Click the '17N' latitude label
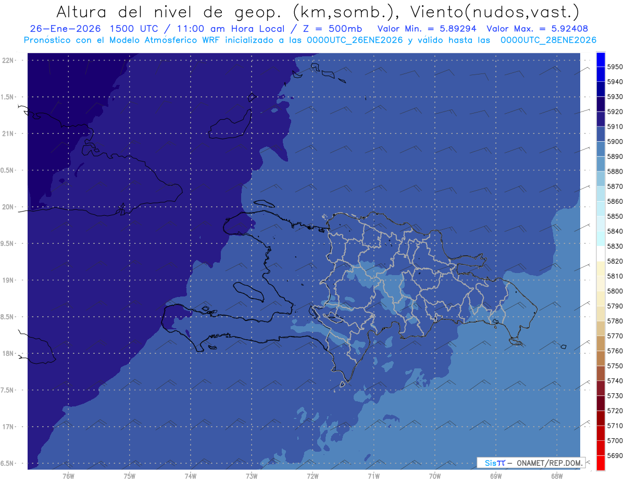 click(x=8, y=427)
